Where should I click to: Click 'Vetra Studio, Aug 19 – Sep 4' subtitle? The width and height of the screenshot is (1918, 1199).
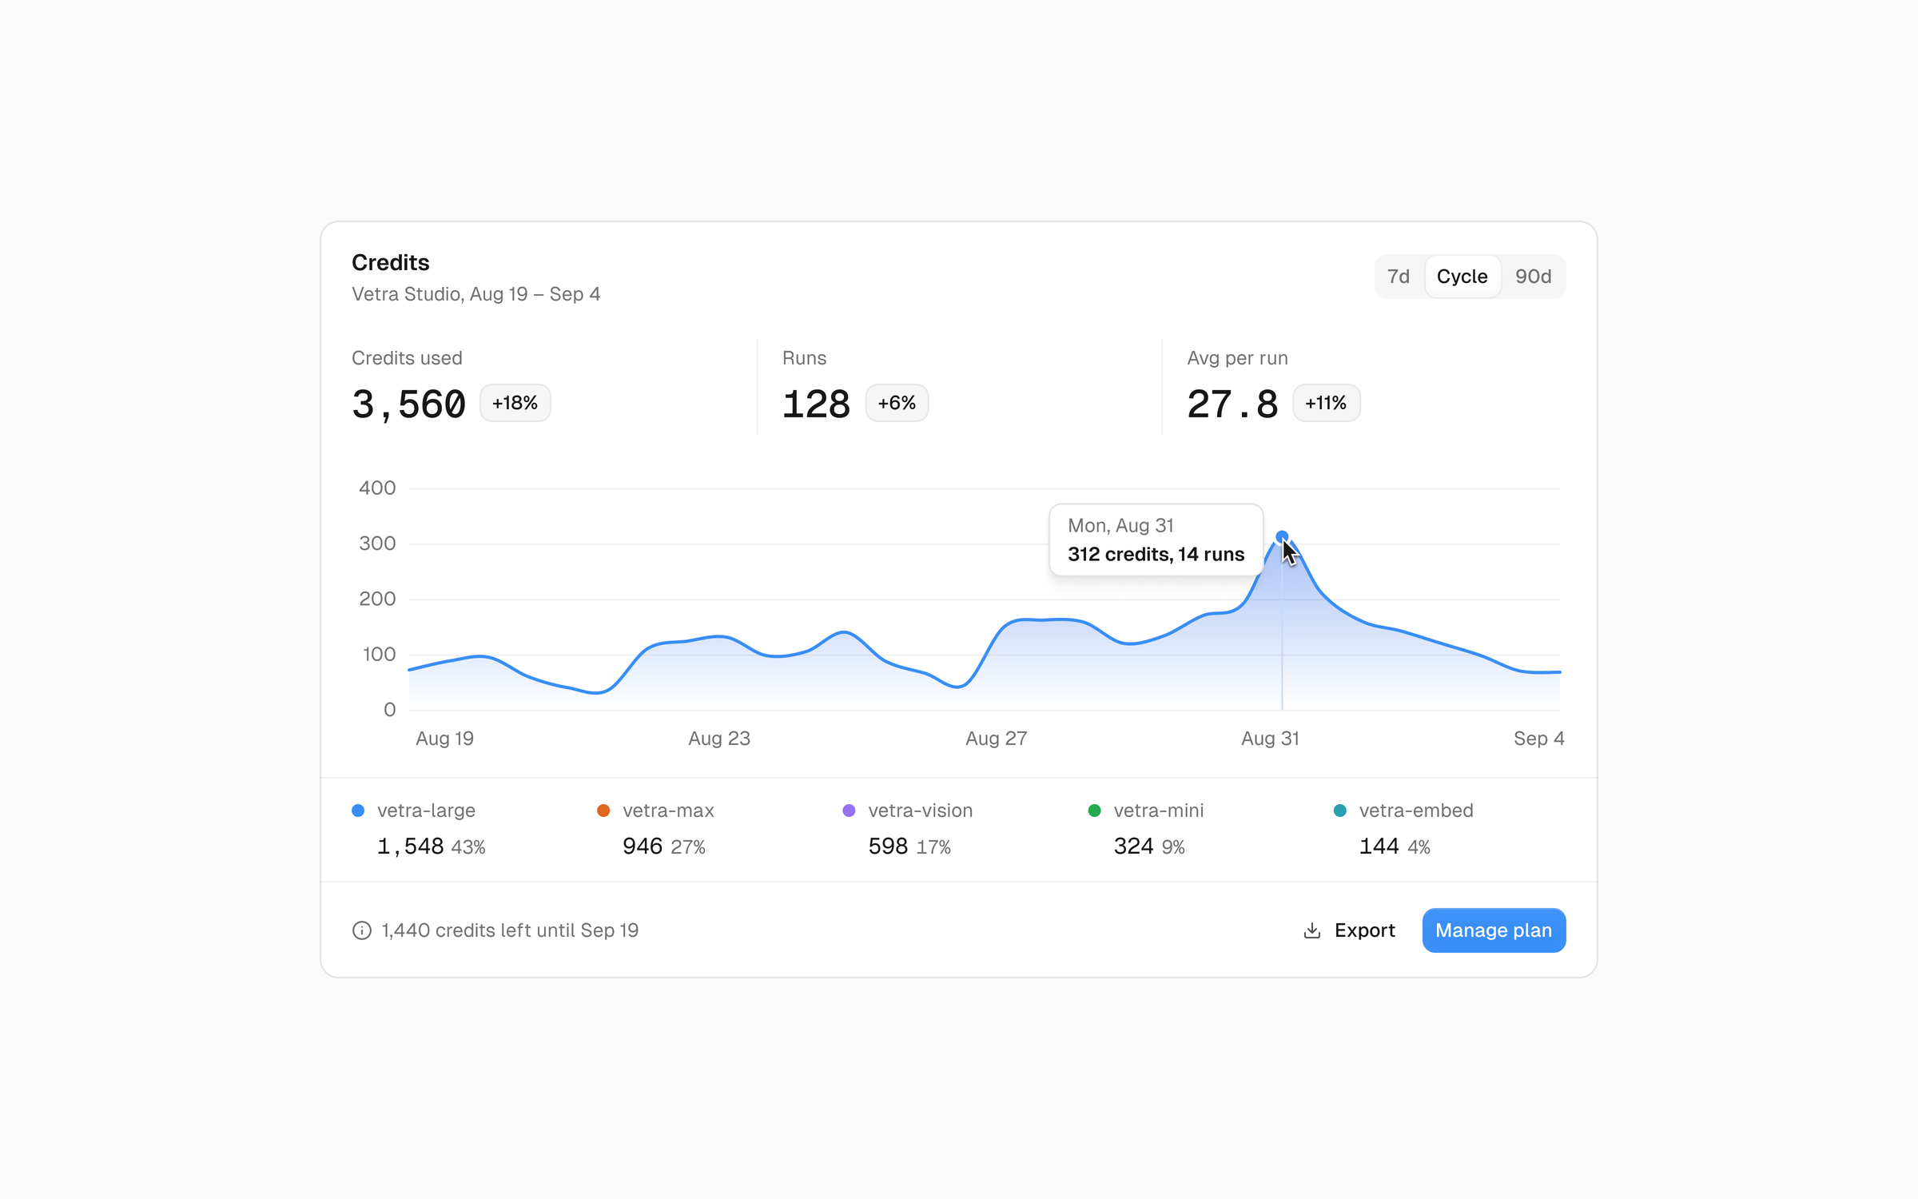pyautogui.click(x=476, y=294)
